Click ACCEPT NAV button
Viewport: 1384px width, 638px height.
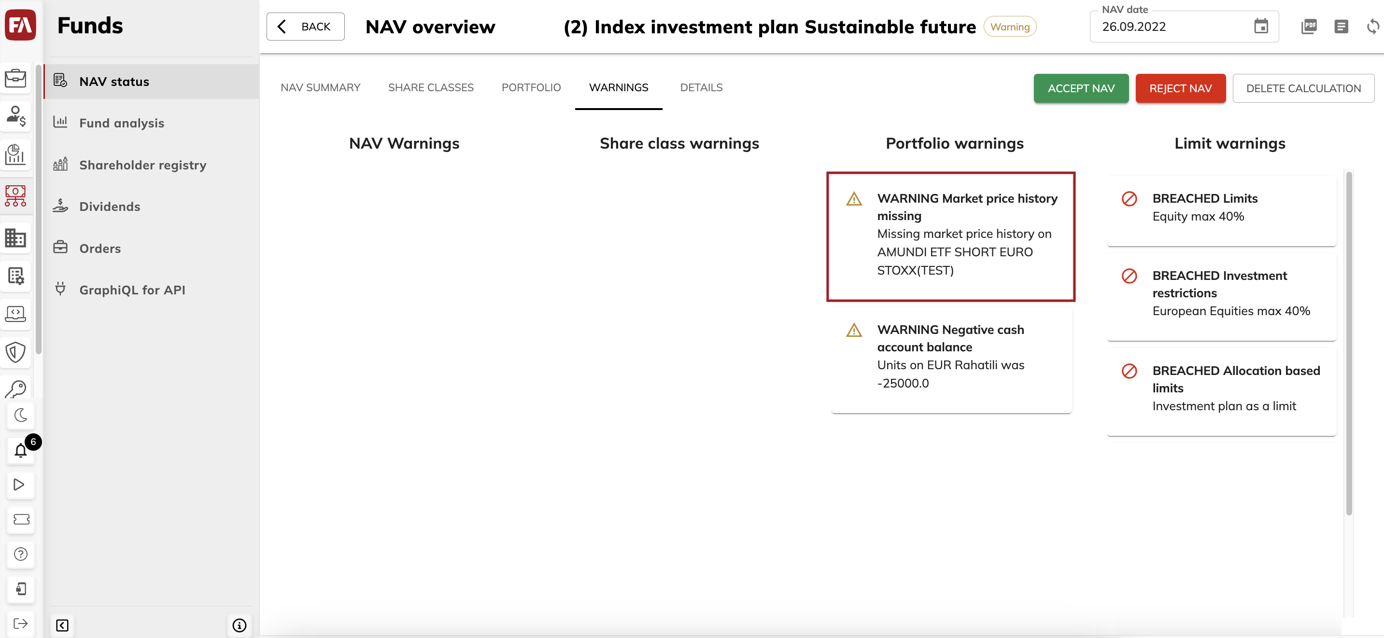tap(1081, 88)
